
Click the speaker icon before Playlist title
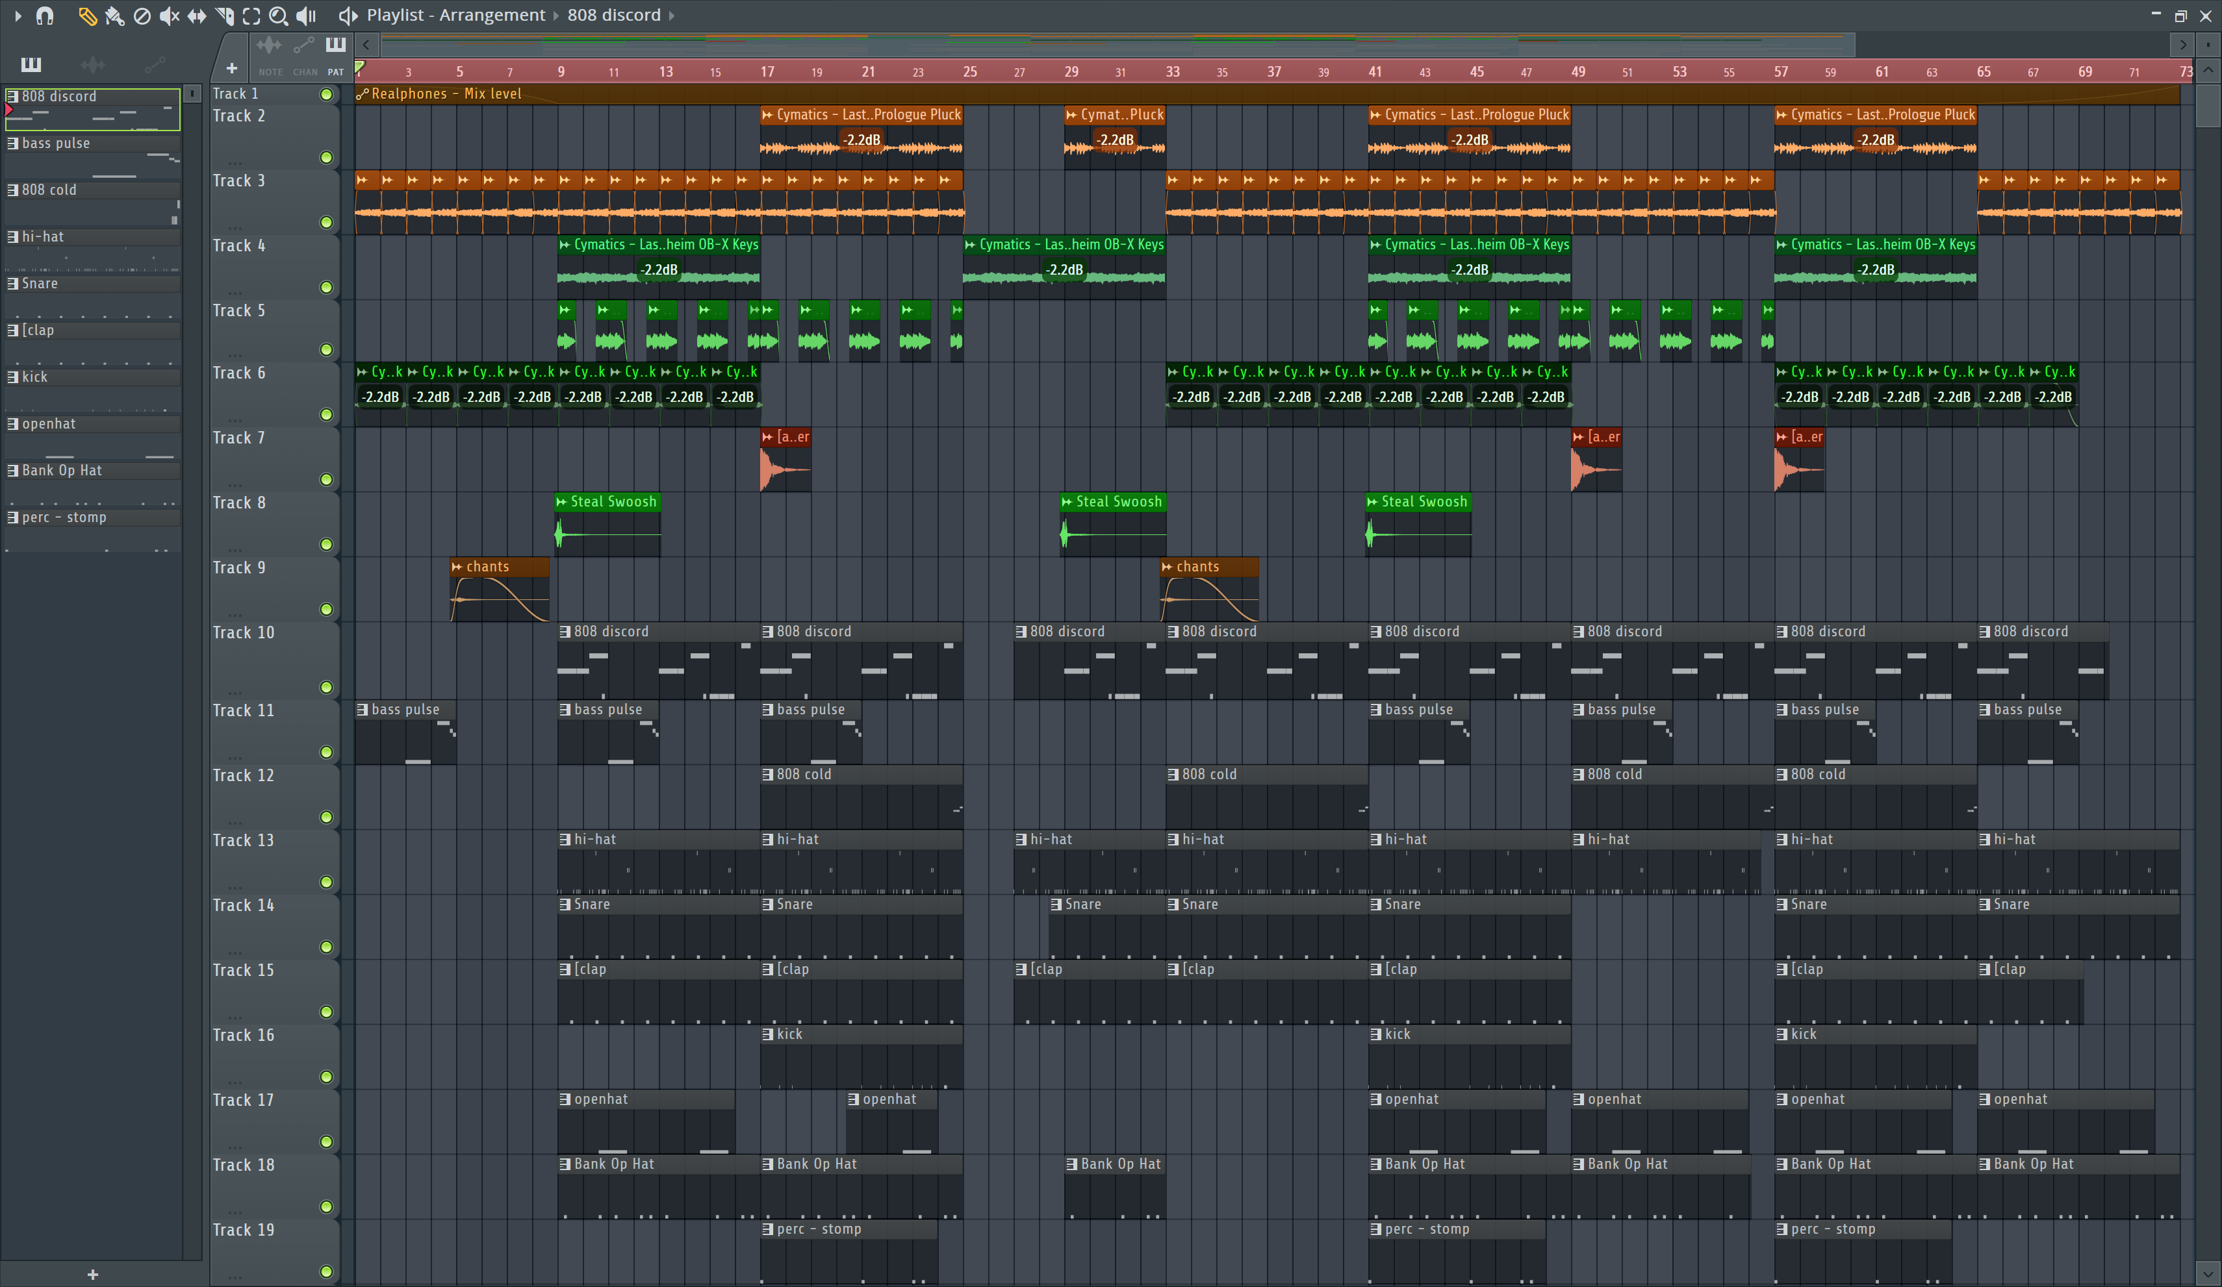(x=348, y=15)
